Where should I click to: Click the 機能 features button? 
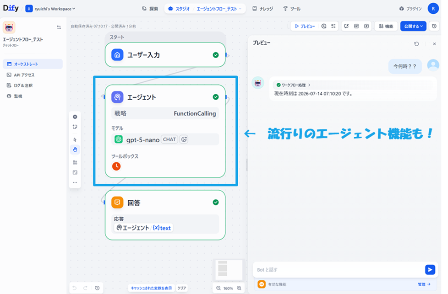(386, 26)
